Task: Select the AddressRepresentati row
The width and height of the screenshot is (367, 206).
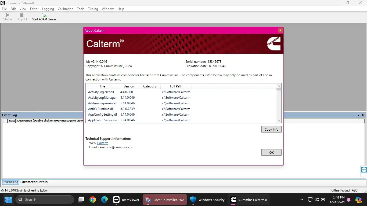Action: coord(181,103)
